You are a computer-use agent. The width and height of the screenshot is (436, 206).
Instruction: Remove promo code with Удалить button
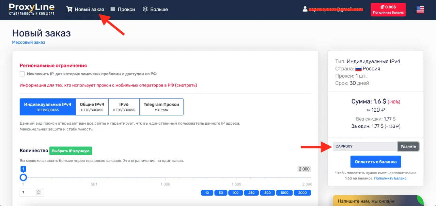(x=408, y=146)
